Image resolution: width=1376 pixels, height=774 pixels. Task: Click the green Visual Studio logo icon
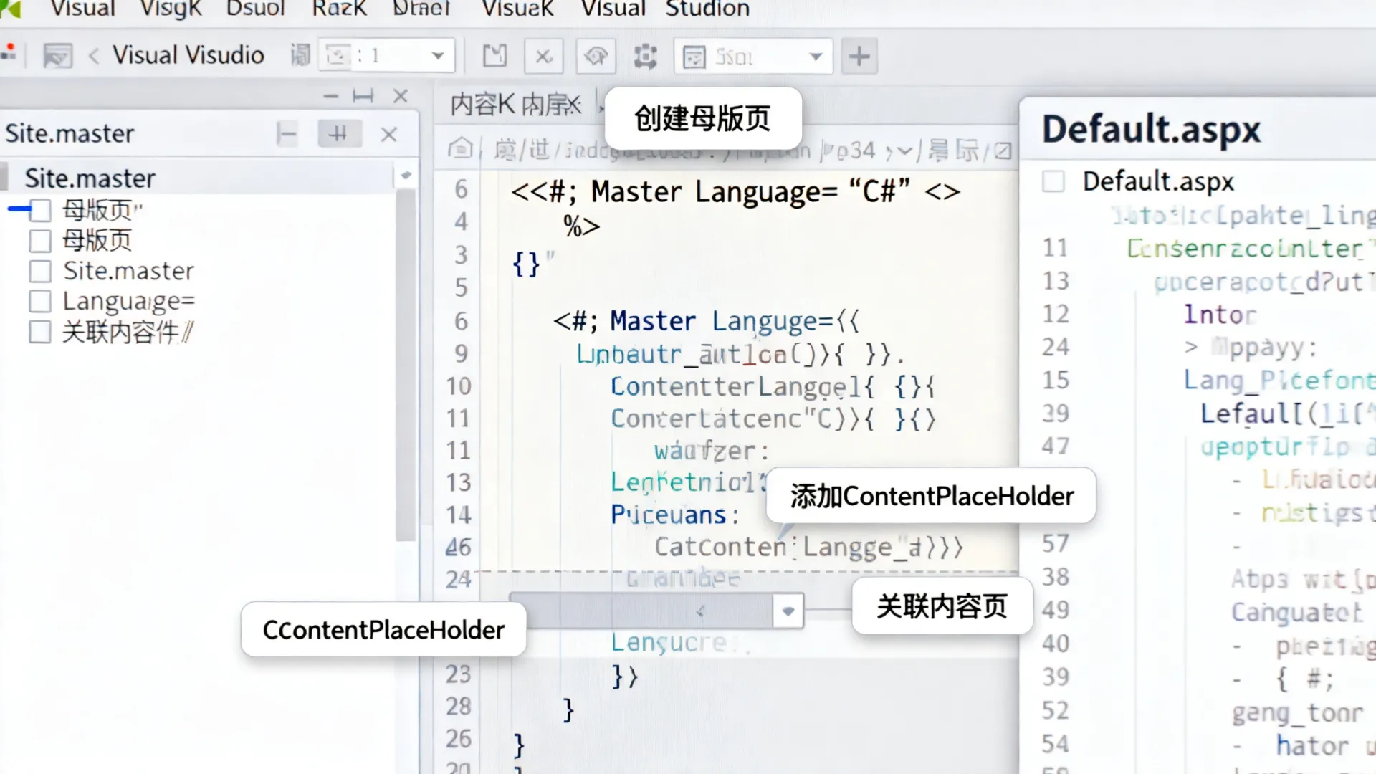click(x=11, y=9)
